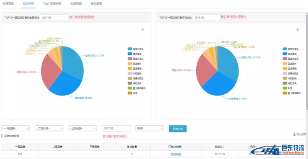Click label 灯条: 0.01% on order amount chart
Image resolution: width=308 pixels, height=159 pixels.
[x=53, y=38]
